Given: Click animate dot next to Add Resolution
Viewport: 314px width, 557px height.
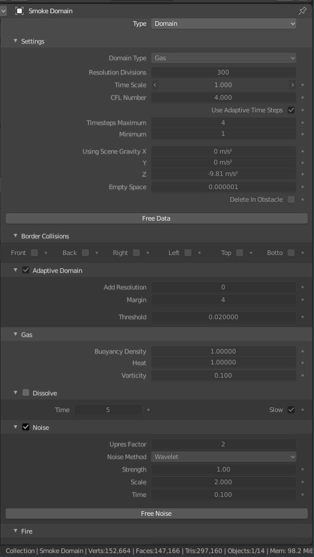Looking at the screenshot, I should click(303, 287).
